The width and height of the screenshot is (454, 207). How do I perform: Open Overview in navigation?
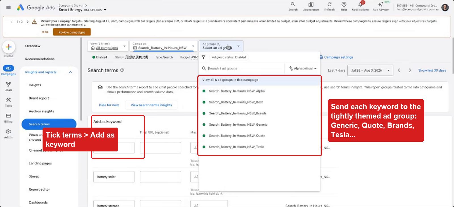[x=33, y=46]
